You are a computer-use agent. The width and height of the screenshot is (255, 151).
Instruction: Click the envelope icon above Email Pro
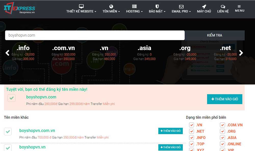click(181, 6)
